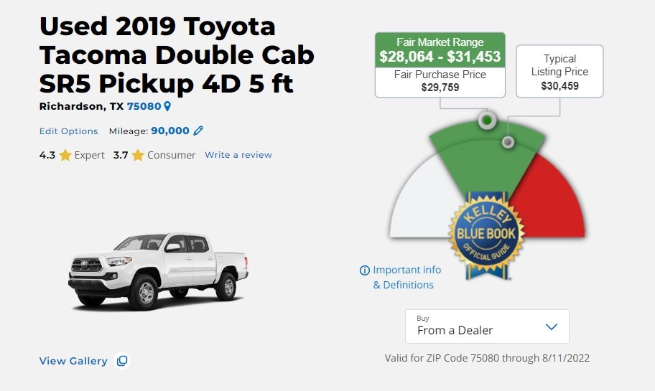Click the 90,000 mileage value

[170, 131]
